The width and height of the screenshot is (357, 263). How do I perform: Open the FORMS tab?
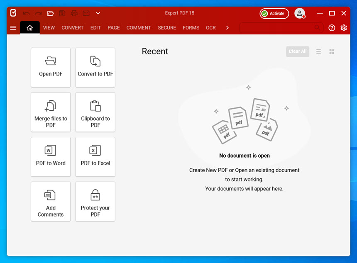(x=191, y=28)
